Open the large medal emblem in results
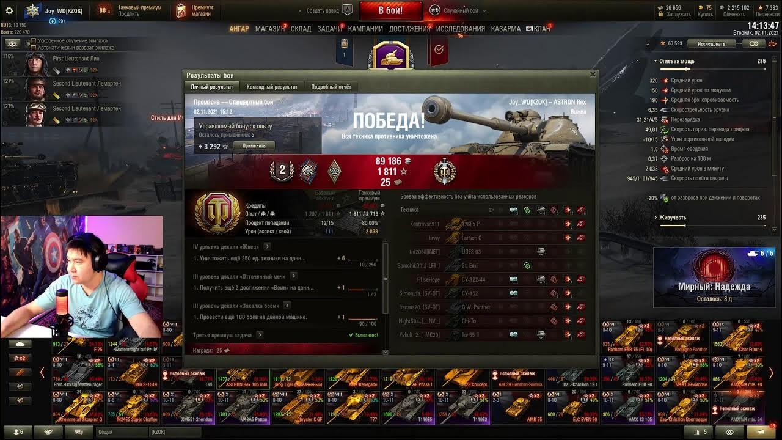The image size is (782, 440). [217, 213]
